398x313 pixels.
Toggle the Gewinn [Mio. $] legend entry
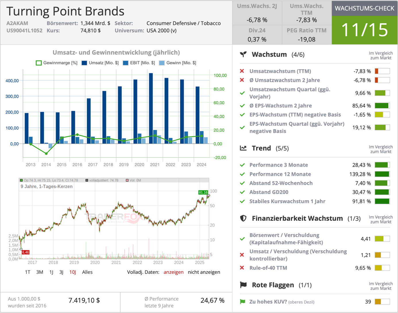point(177,63)
